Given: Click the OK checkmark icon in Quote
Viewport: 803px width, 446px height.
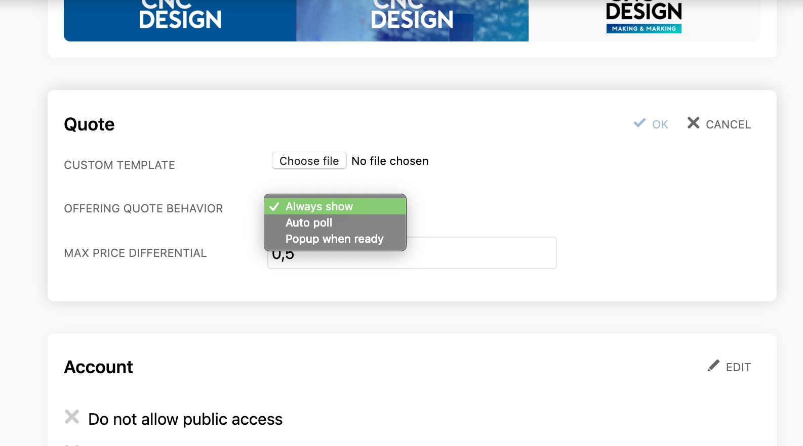Looking at the screenshot, I should pyautogui.click(x=639, y=123).
